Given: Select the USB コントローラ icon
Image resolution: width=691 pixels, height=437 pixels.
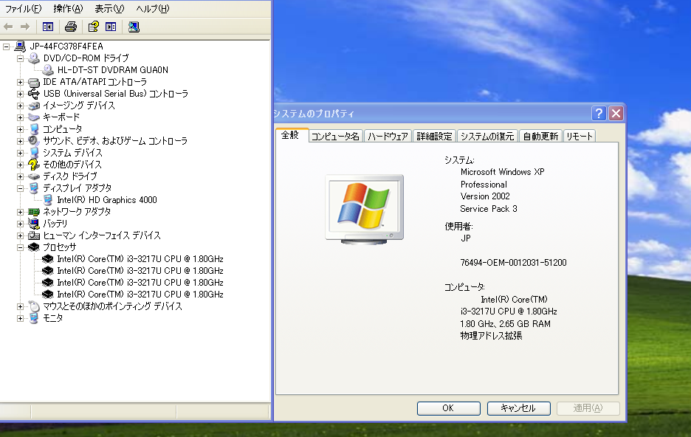Looking at the screenshot, I should pyautogui.click(x=34, y=94).
